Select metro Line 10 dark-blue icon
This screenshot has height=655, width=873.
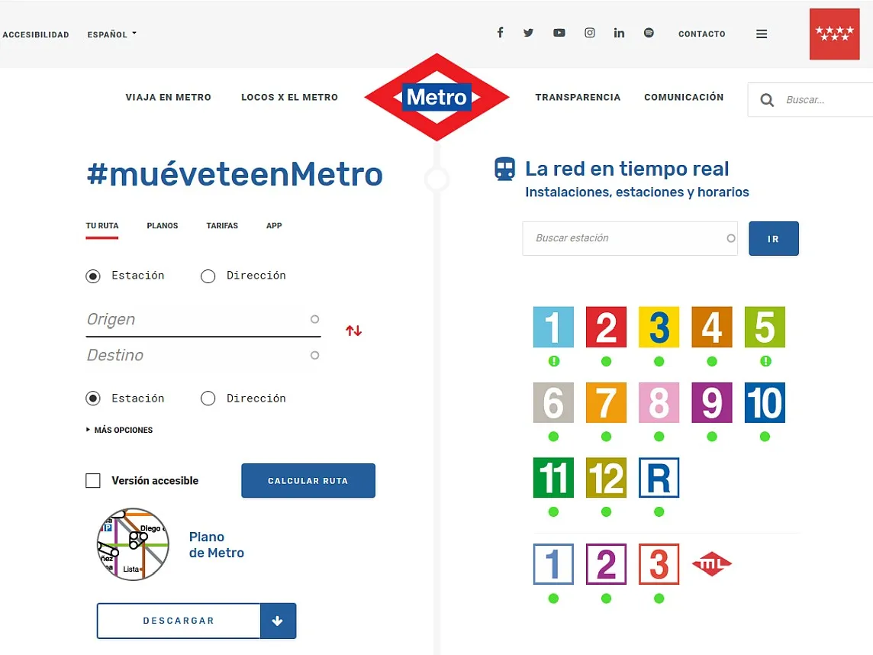click(x=765, y=402)
